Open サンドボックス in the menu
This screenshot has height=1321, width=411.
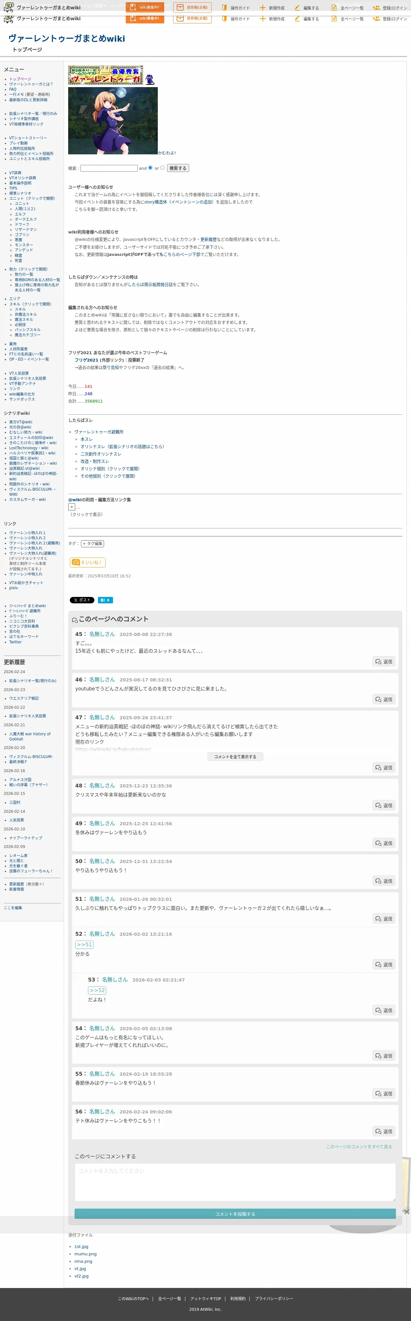(x=22, y=399)
